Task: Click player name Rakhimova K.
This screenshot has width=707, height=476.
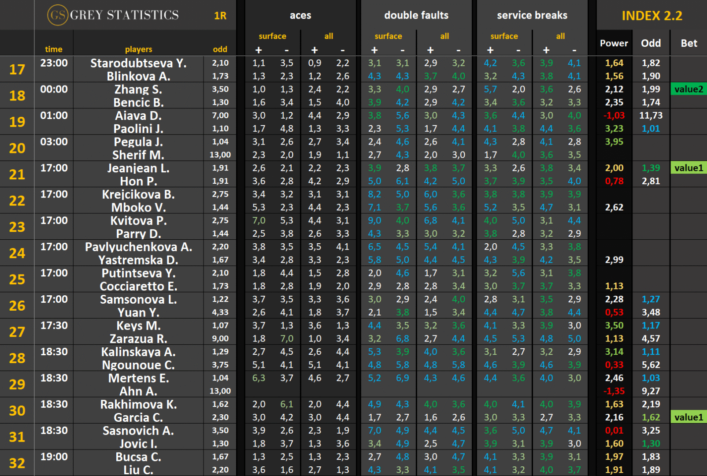Action: 138,405
